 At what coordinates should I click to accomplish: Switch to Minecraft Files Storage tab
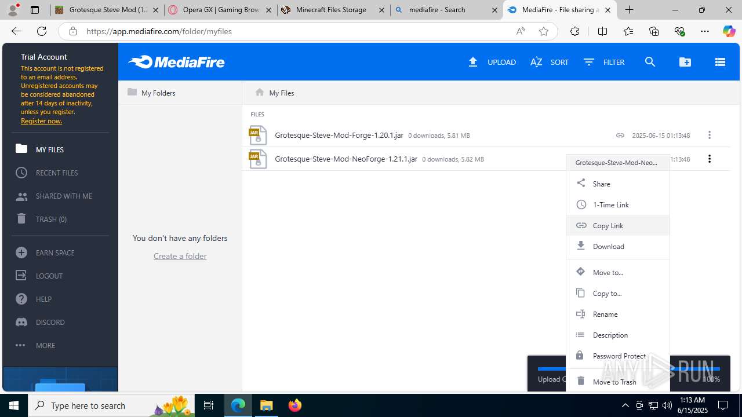pyautogui.click(x=333, y=10)
